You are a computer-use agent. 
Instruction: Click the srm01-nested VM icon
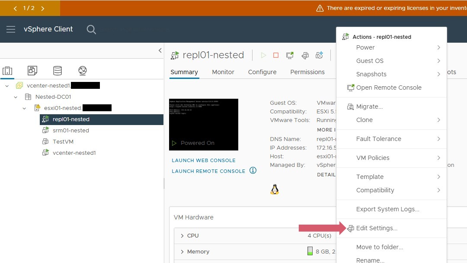pyautogui.click(x=45, y=130)
